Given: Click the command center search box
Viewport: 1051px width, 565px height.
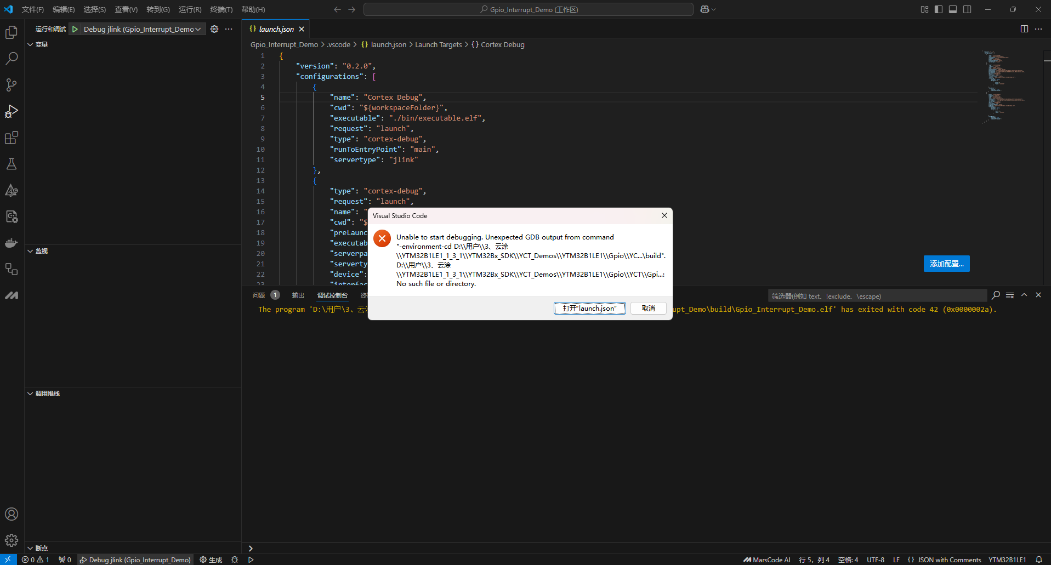Looking at the screenshot, I should tap(529, 9).
